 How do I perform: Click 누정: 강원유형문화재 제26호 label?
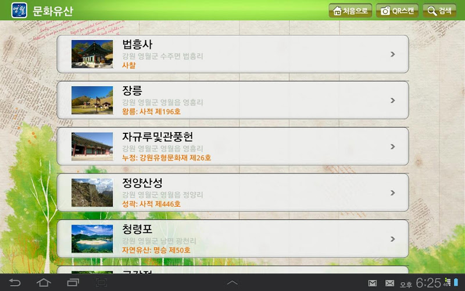pyautogui.click(x=167, y=158)
